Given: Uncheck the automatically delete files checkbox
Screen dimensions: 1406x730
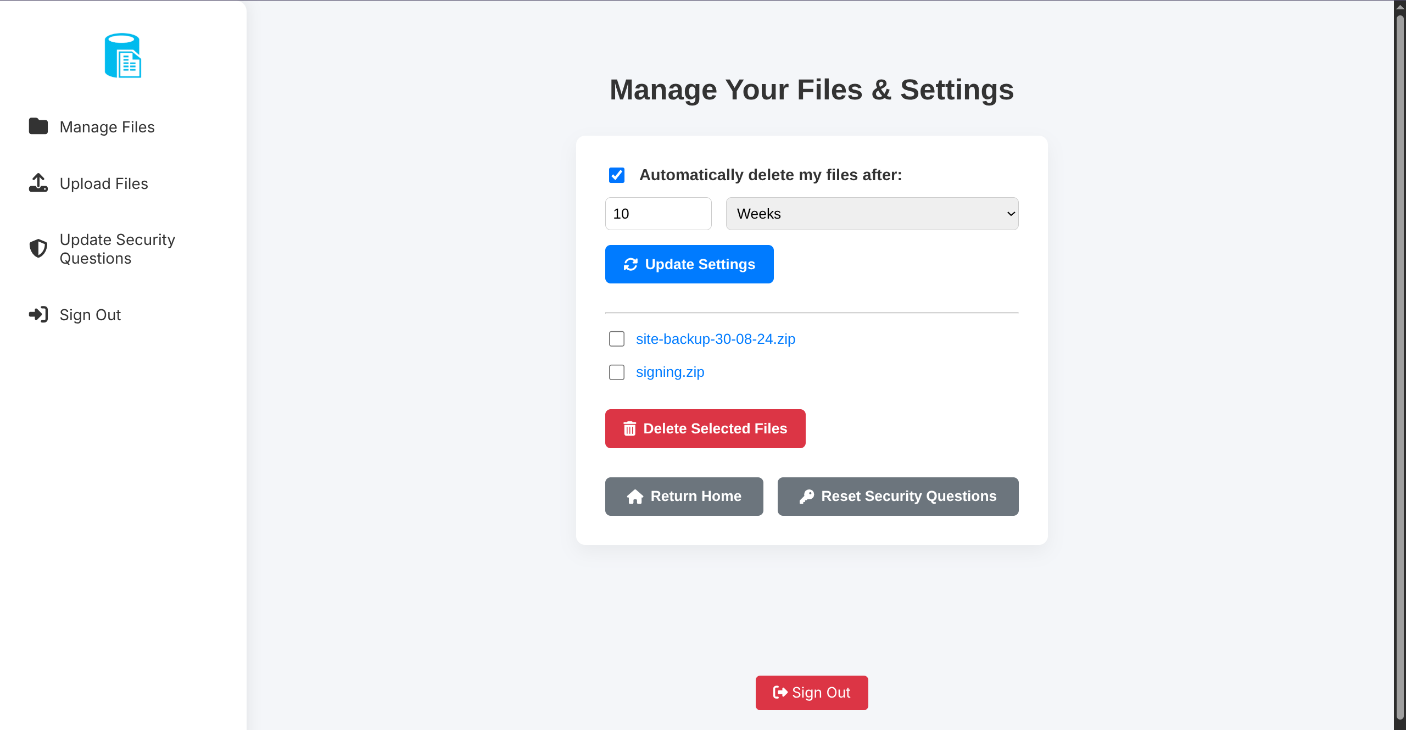Looking at the screenshot, I should pyautogui.click(x=617, y=175).
